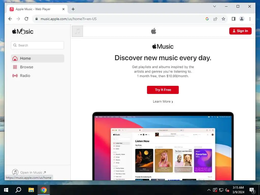The height and width of the screenshot is (195, 260).
Task: Reload the page with refresh icon
Action: coord(26,19)
